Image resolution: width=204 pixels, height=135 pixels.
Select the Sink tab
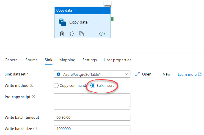pyautogui.click(x=48, y=60)
